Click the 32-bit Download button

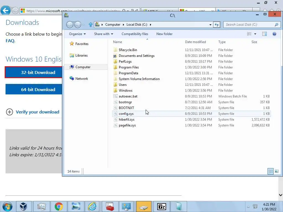click(x=34, y=73)
